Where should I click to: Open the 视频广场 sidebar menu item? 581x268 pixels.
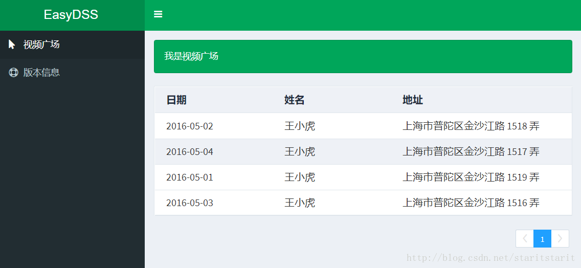pyautogui.click(x=72, y=44)
